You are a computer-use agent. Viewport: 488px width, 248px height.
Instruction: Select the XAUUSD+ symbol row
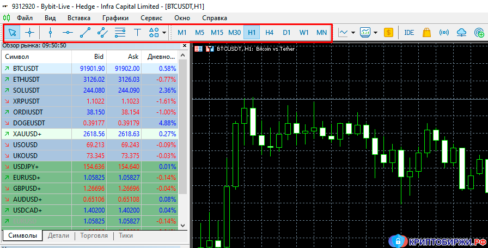pos(90,134)
